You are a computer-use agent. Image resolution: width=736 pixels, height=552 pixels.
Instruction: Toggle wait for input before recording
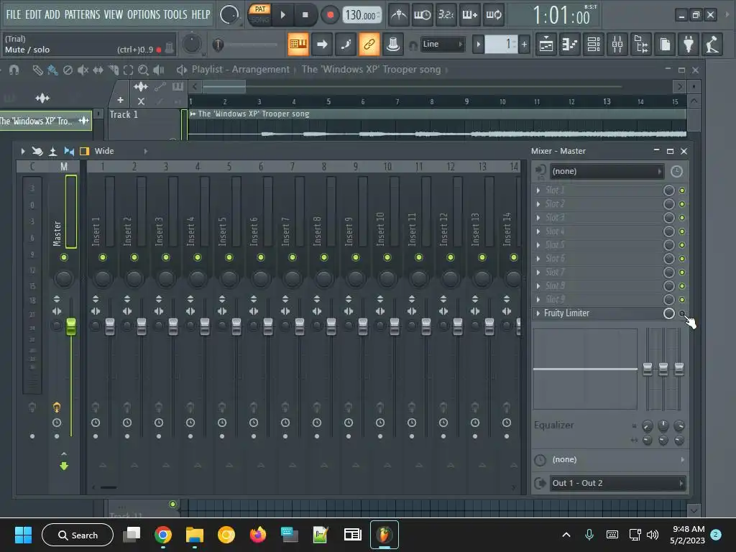[x=422, y=15]
